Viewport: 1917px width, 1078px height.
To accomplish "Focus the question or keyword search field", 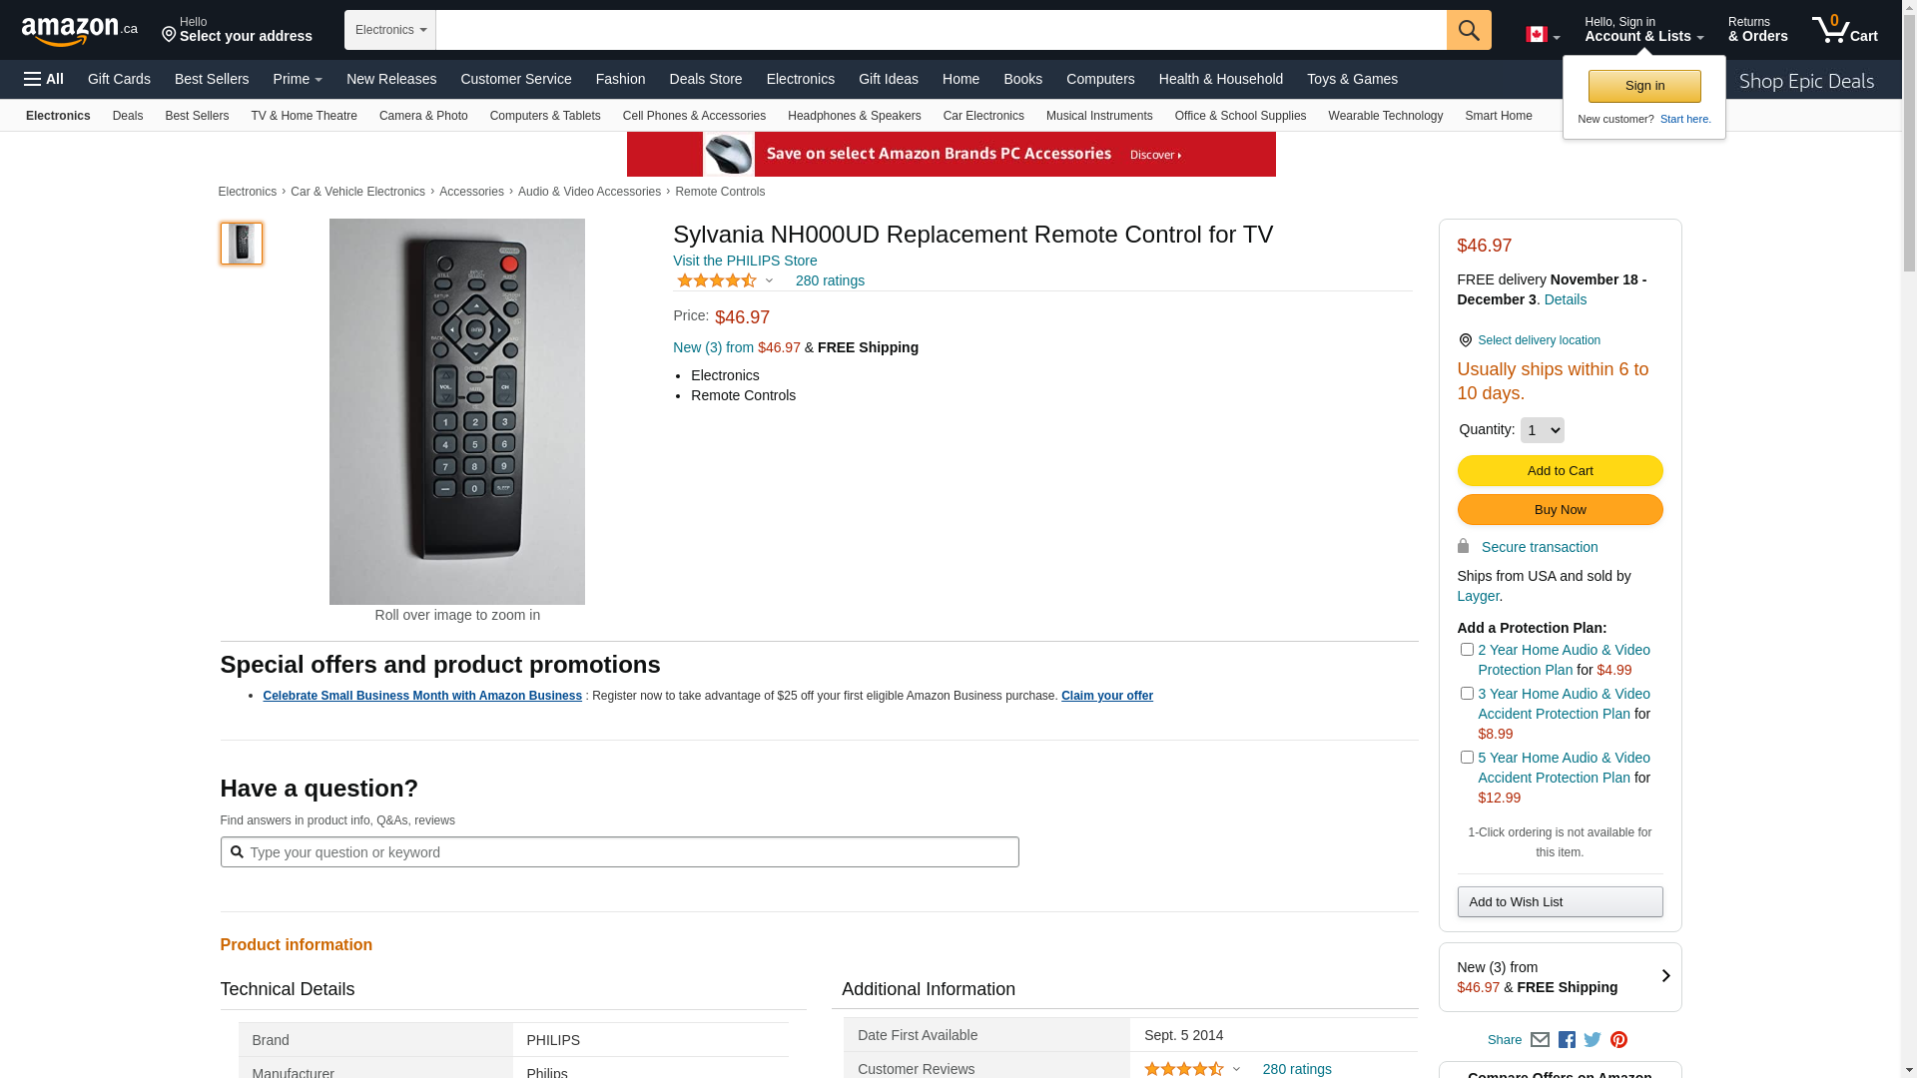I will point(629,852).
